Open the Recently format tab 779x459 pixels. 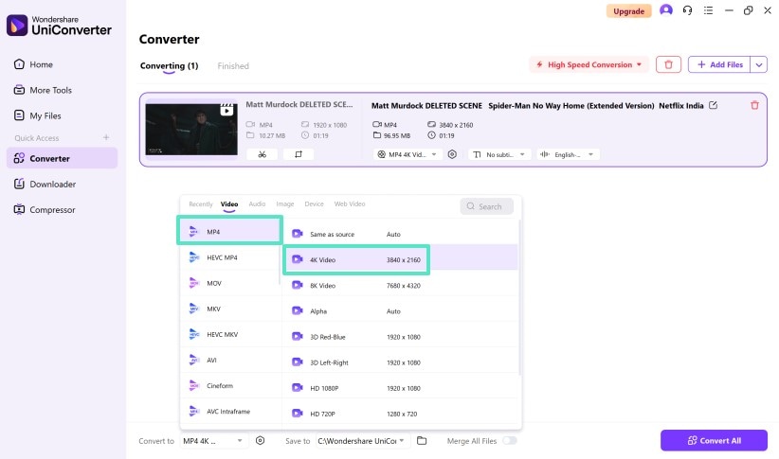pos(200,203)
